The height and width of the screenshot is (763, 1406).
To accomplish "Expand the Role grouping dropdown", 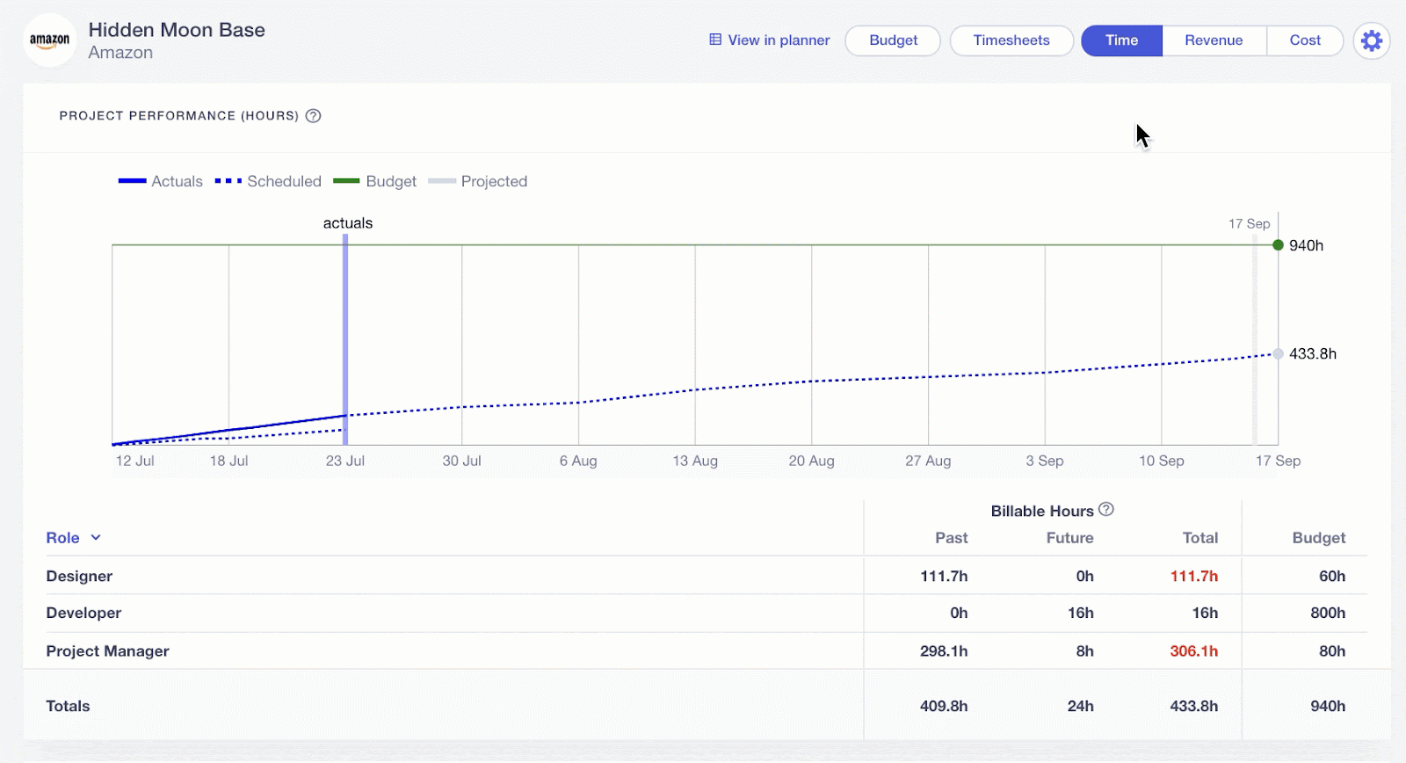I will tap(63, 538).
